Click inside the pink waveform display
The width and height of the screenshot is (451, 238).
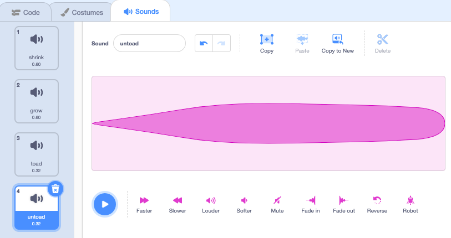268,123
